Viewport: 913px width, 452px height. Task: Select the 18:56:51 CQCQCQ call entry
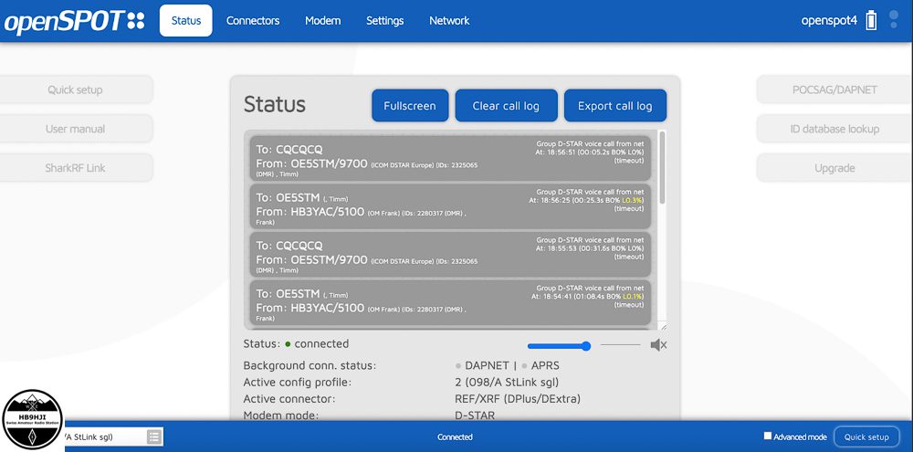[450, 158]
